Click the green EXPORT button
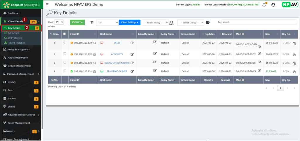Viewport: 300px width, 141px height. pos(77,22)
